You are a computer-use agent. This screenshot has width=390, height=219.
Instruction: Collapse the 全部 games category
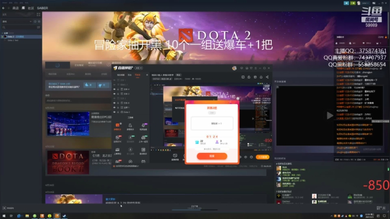click(3, 33)
